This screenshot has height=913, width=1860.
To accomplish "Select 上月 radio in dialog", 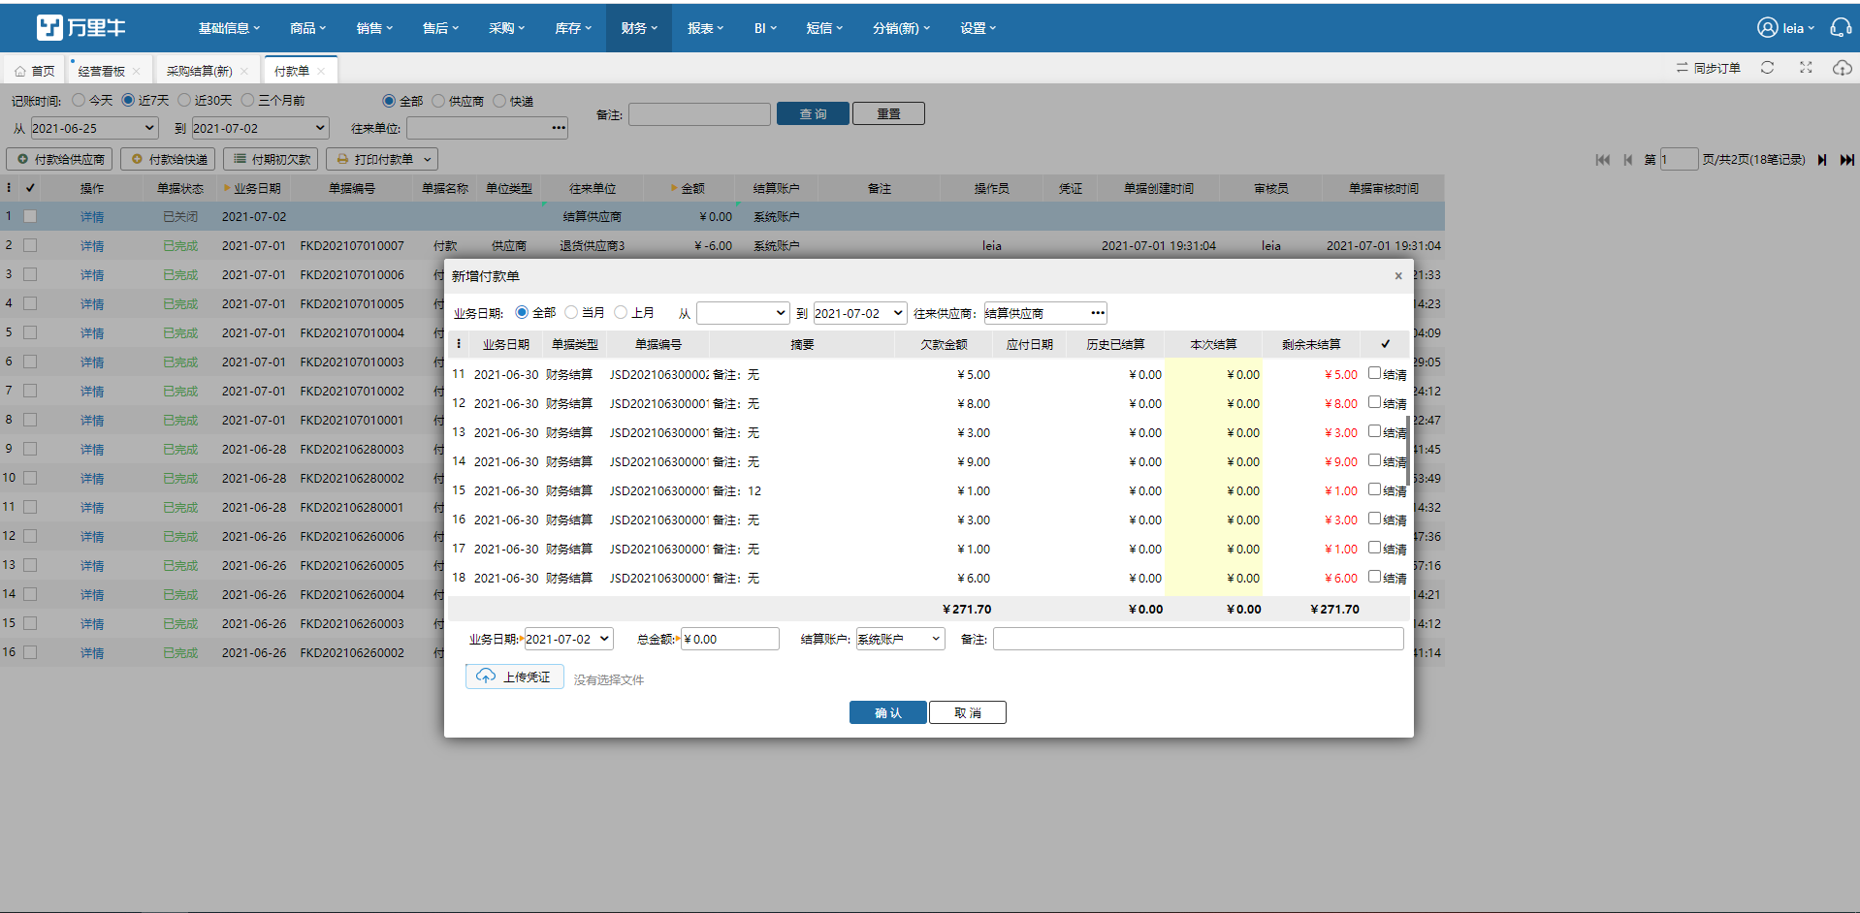I will [x=621, y=312].
